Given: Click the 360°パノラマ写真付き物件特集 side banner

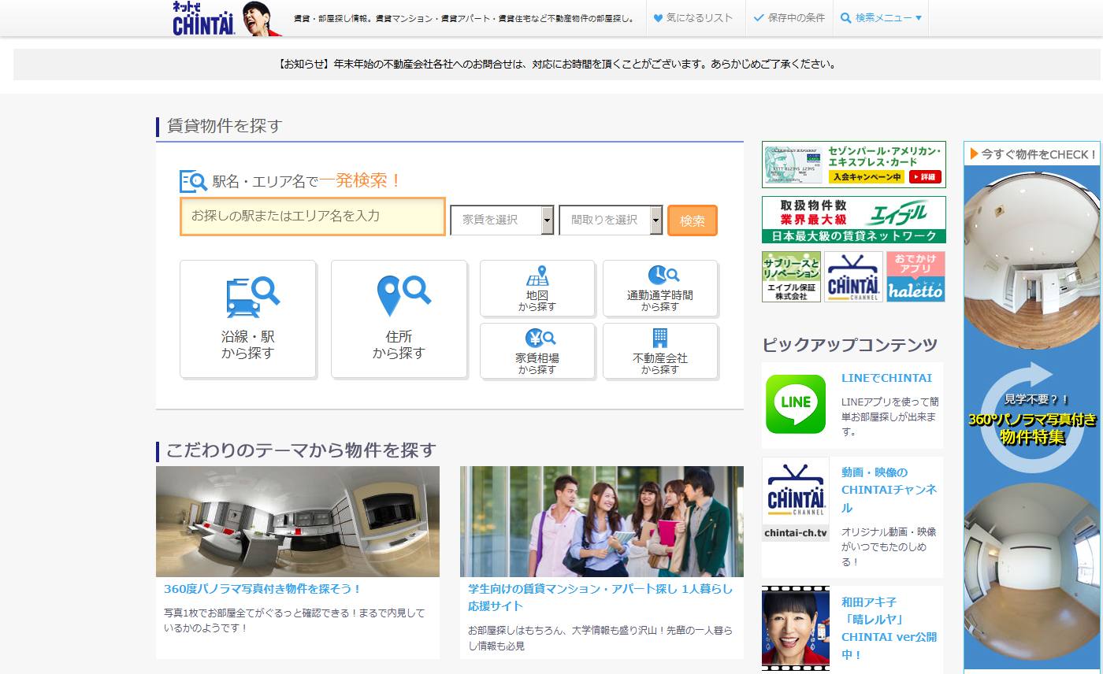Looking at the screenshot, I should 1032,418.
